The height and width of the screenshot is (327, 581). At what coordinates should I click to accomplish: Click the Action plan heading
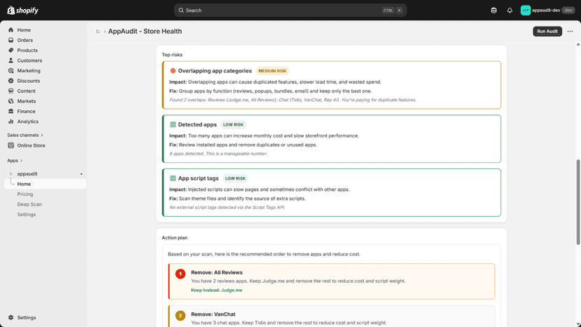pos(175,238)
